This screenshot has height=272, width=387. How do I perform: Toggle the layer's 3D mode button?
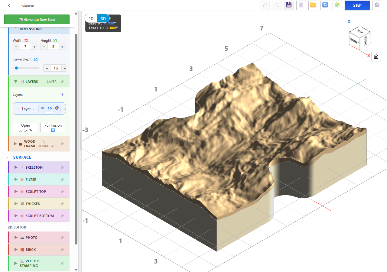pos(50,108)
